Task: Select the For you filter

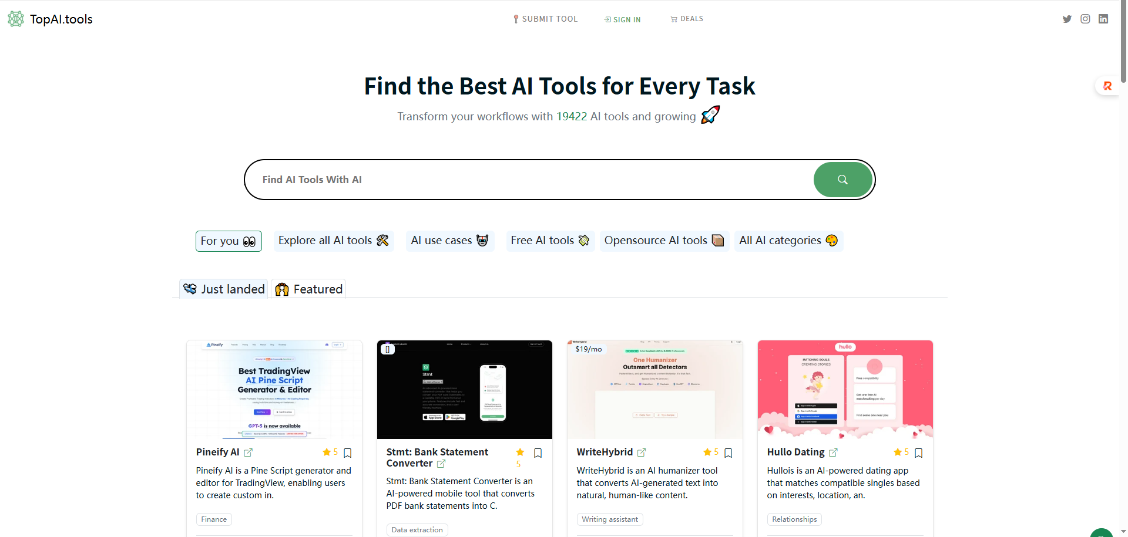Action: coord(229,241)
